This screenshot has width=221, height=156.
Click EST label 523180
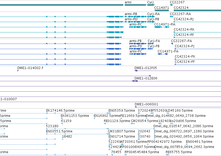52,126
